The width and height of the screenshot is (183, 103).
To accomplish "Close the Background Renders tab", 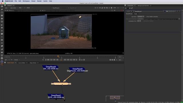I will click(151, 6).
